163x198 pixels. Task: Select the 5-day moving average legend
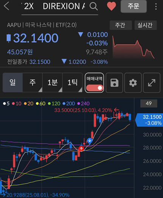pos(6,104)
